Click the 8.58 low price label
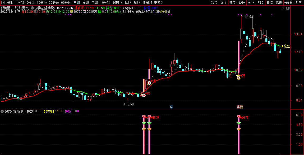Viewport: 304px width, 155px height. (x=131, y=104)
